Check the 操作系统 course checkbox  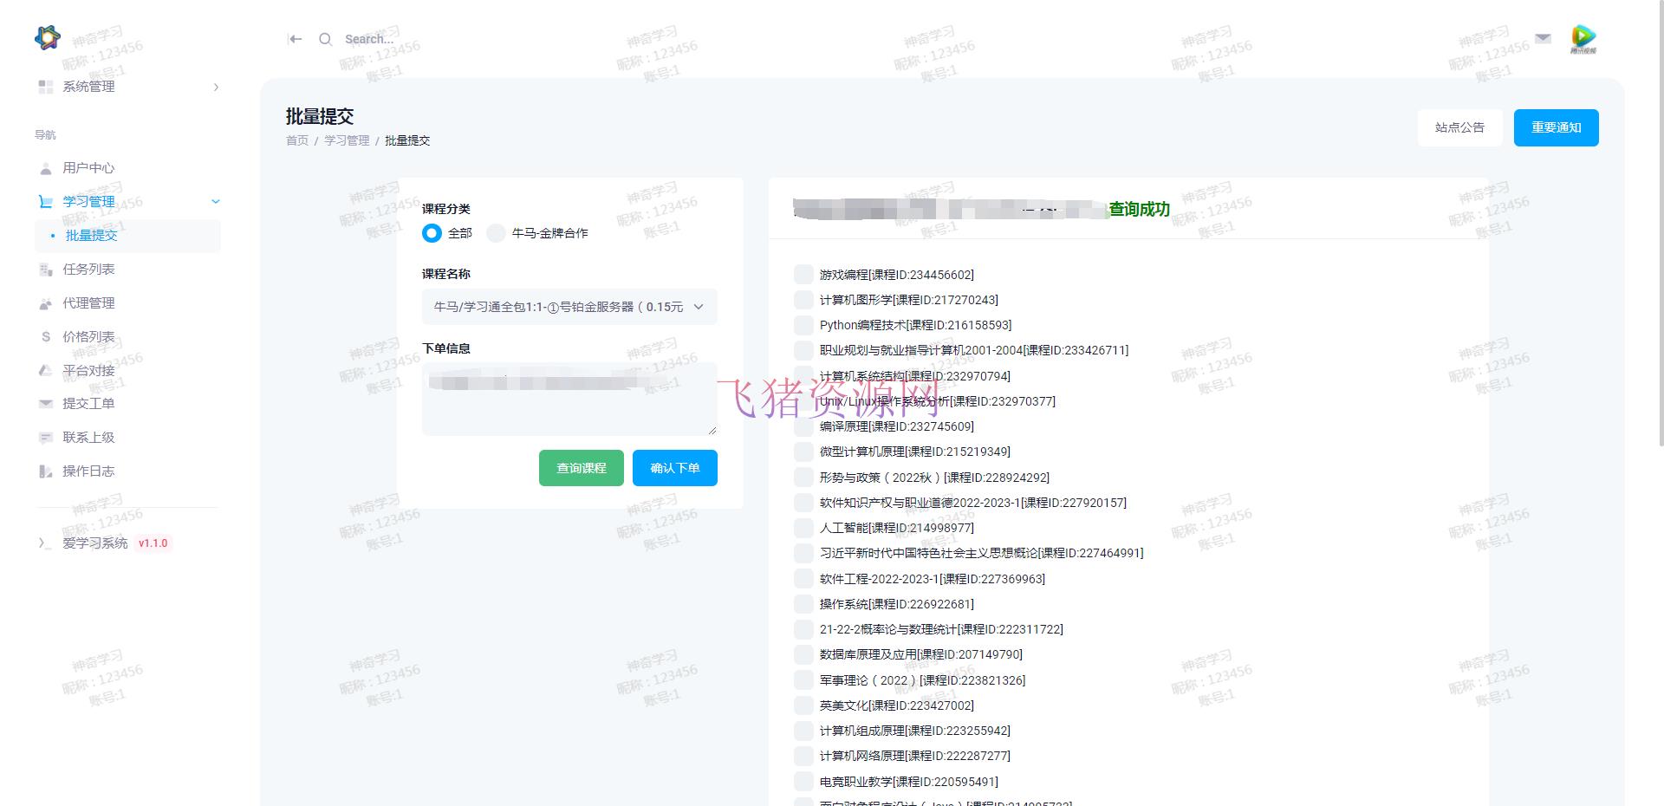pos(803,604)
